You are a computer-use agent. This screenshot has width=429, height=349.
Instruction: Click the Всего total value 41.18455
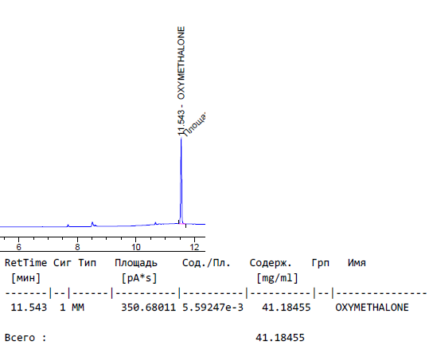point(280,338)
